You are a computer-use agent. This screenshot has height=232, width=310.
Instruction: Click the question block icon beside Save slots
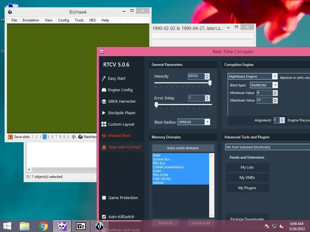10,137
